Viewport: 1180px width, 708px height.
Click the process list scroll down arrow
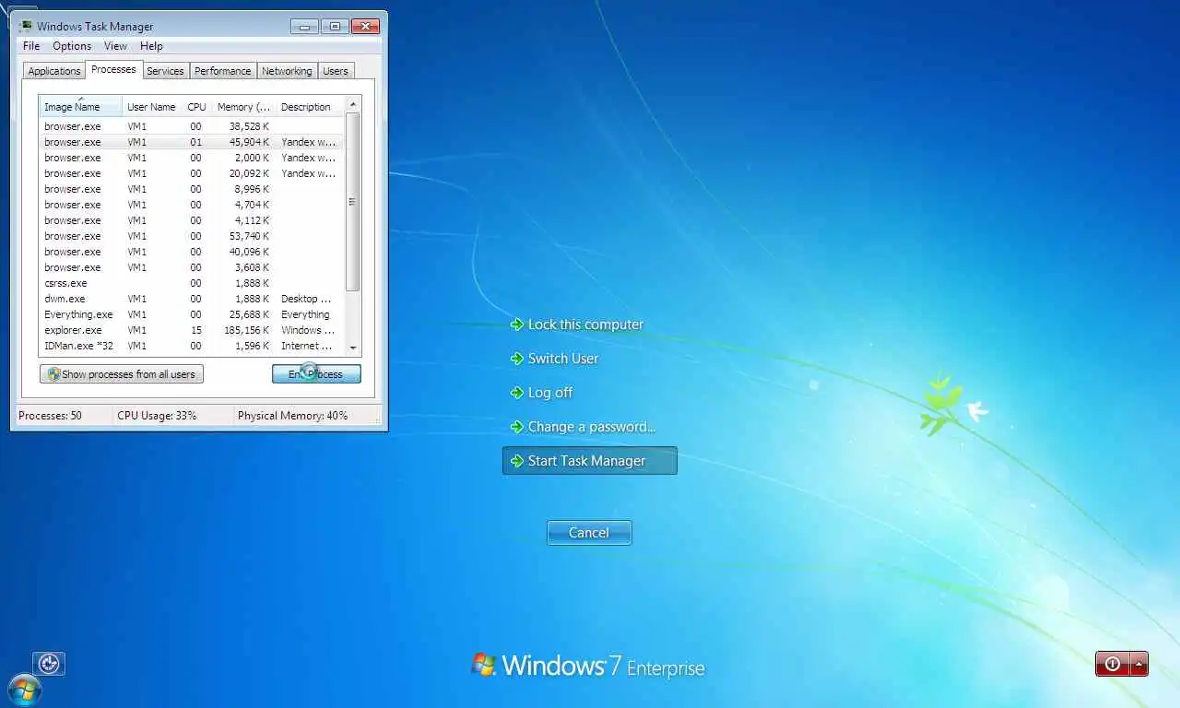point(353,348)
